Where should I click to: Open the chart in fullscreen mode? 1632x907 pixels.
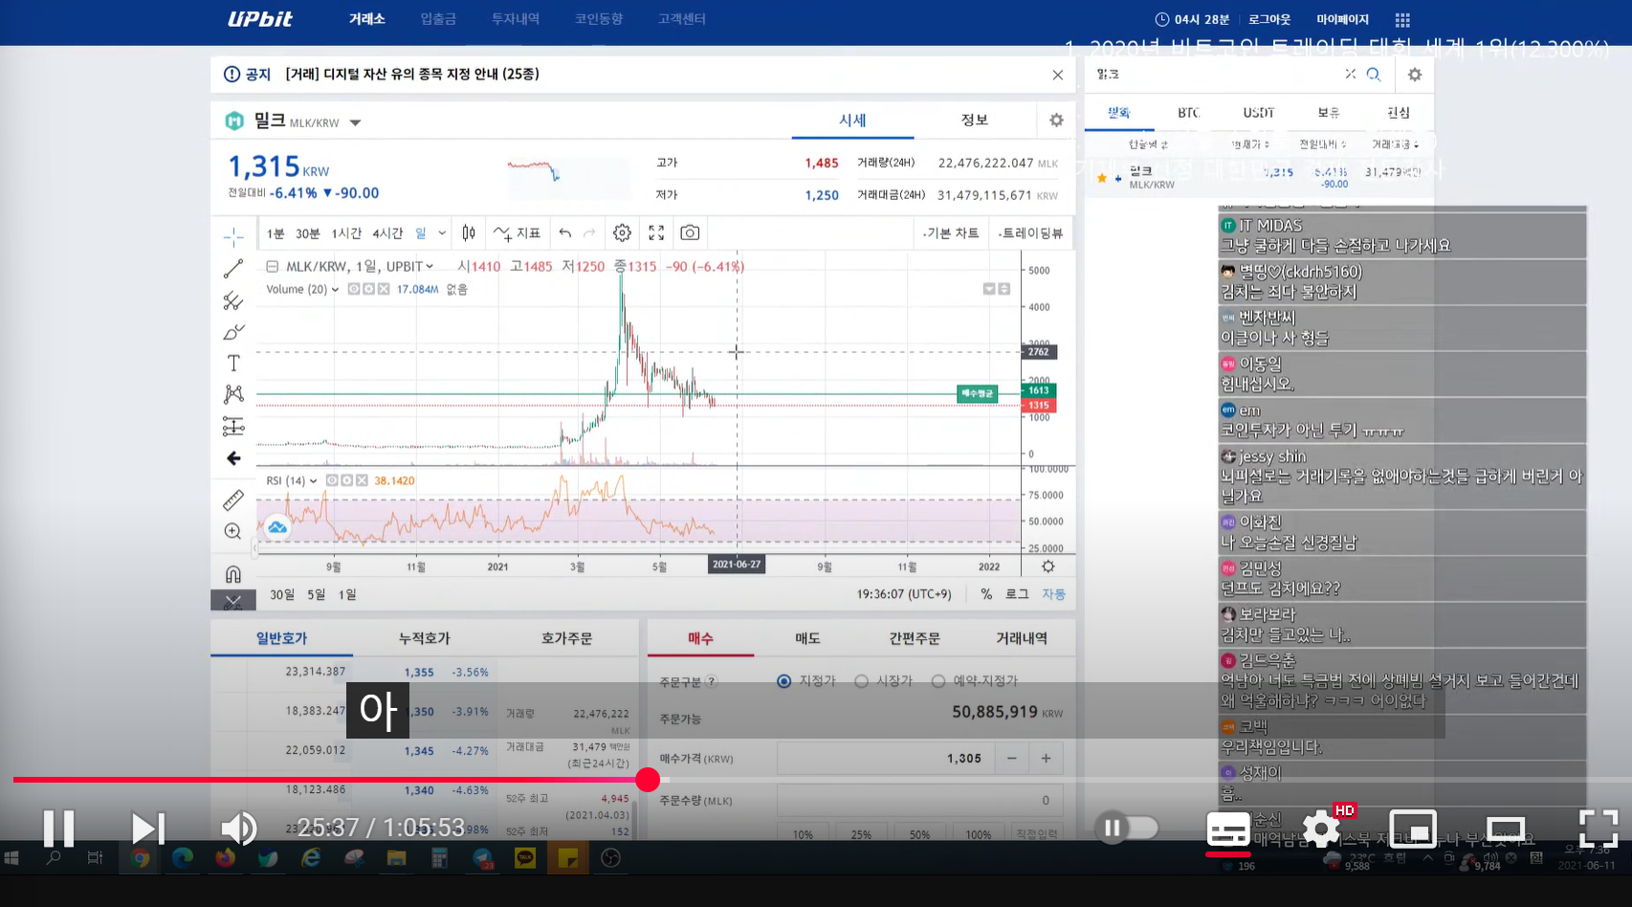[656, 232]
